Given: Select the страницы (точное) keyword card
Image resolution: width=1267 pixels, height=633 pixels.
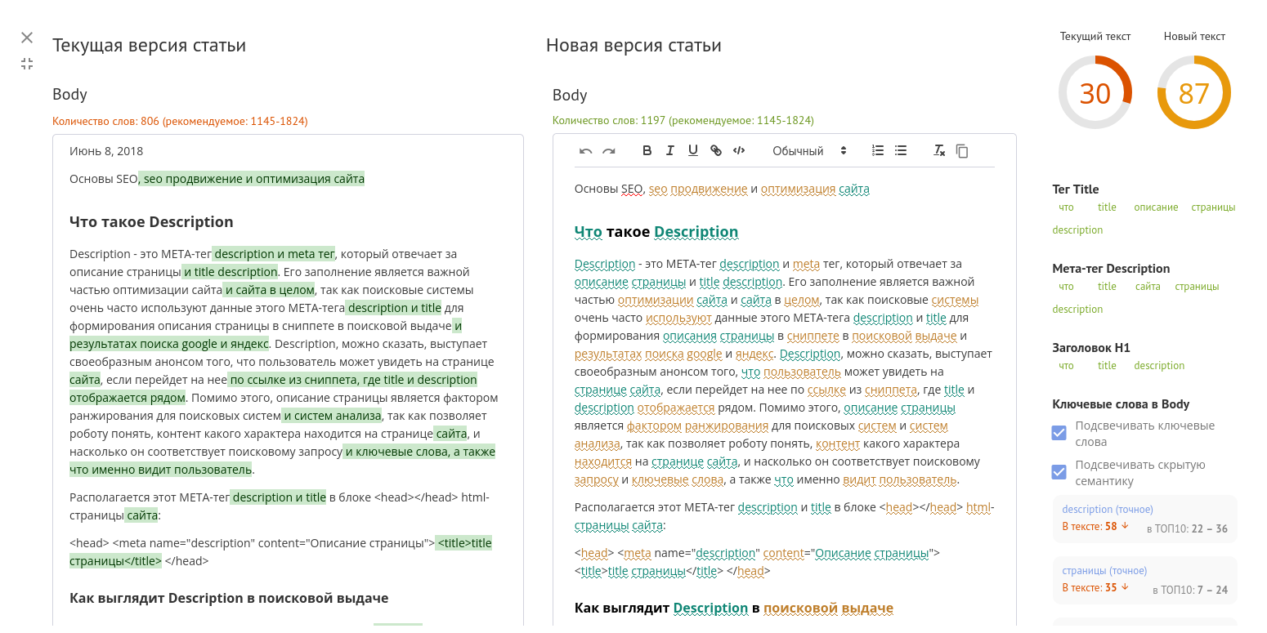Looking at the screenshot, I should pos(1144,580).
